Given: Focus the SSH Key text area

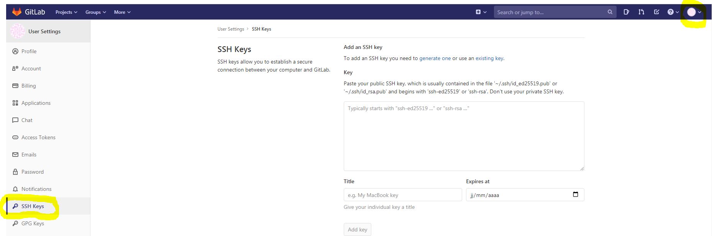Looking at the screenshot, I should click(x=464, y=136).
